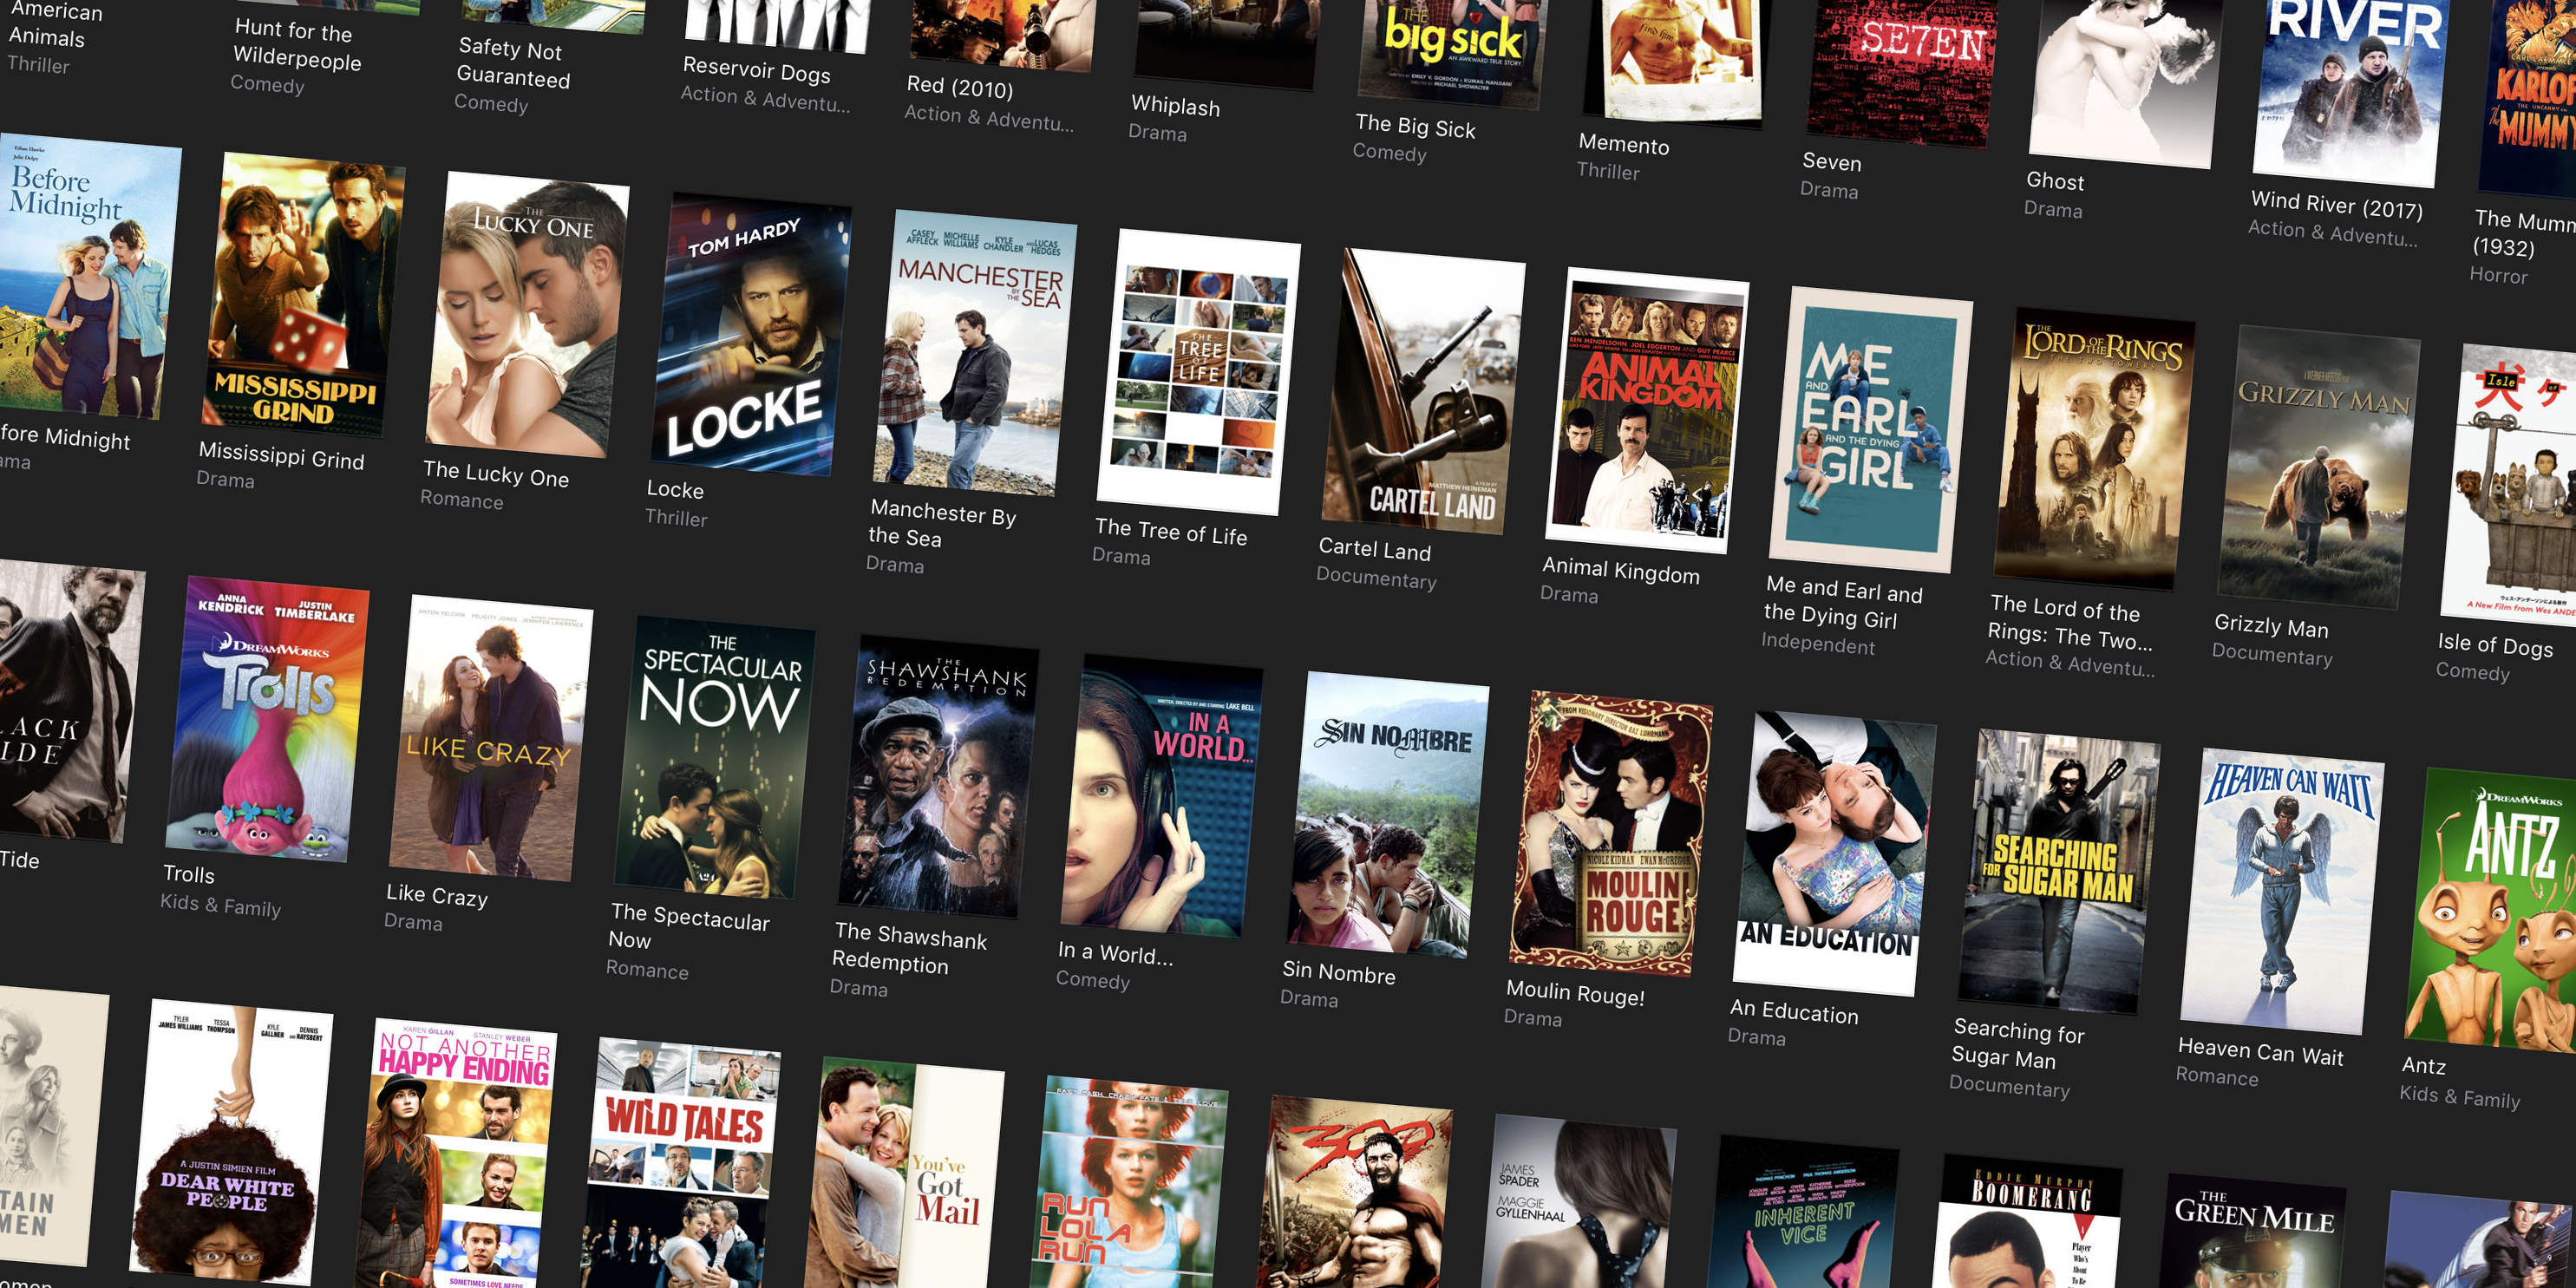Open Me and Earl and the Dying Girl poster
Screen dimensions: 2576x1288
coord(1870,430)
